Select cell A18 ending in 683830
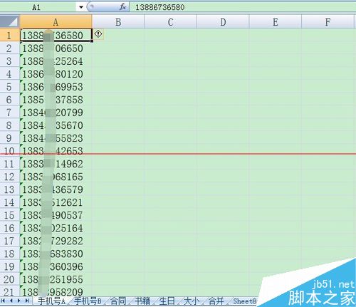Screen dimensions: 356x307 [x=56, y=254]
